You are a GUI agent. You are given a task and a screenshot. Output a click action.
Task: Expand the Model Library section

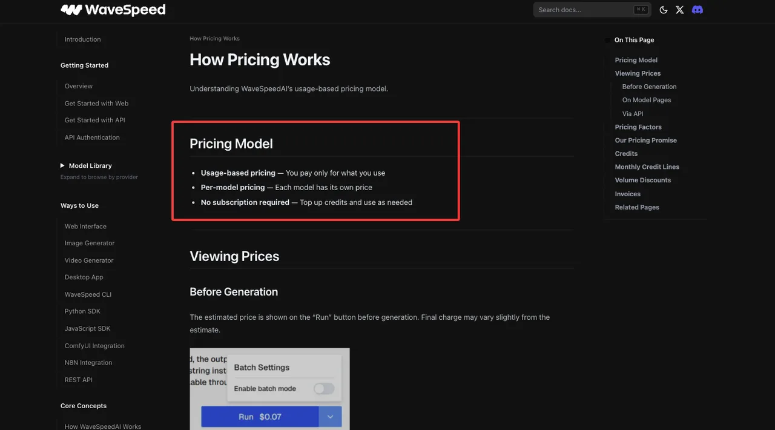[x=86, y=165]
